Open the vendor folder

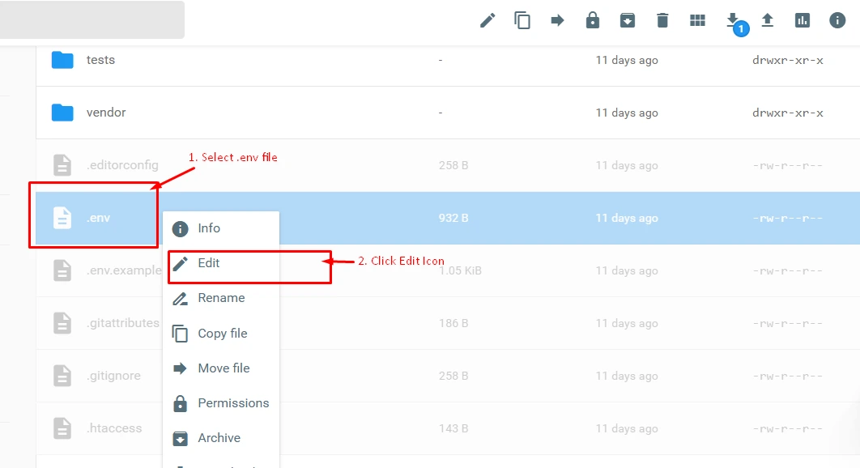(105, 113)
